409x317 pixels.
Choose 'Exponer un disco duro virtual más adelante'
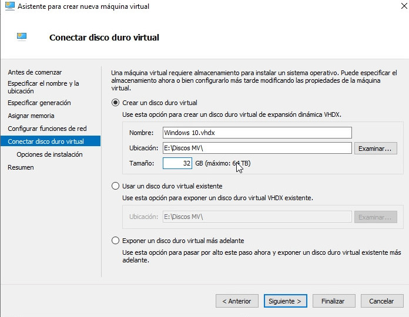click(115, 241)
